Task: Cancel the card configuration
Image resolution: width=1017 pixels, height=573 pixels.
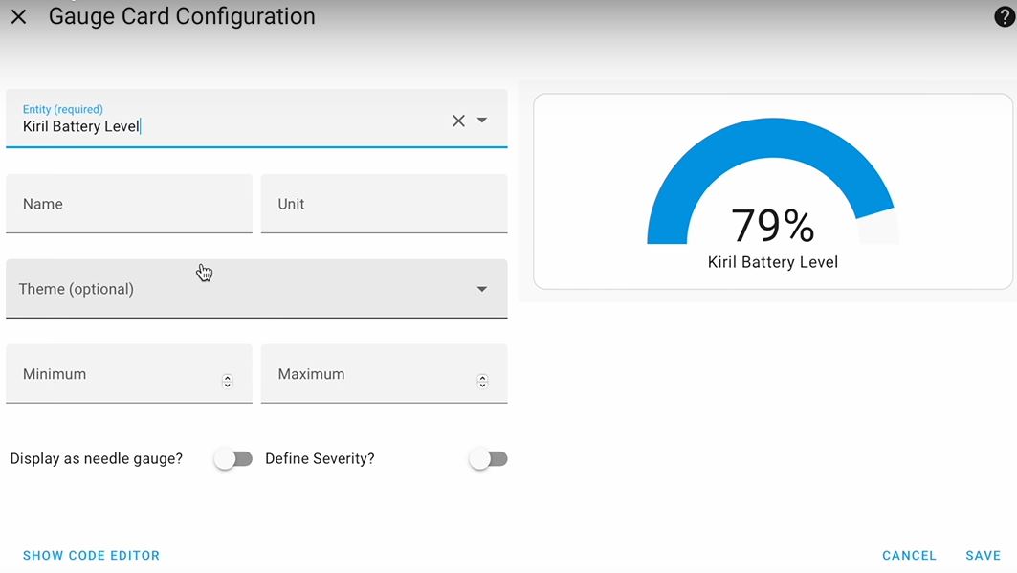Action: (x=909, y=556)
